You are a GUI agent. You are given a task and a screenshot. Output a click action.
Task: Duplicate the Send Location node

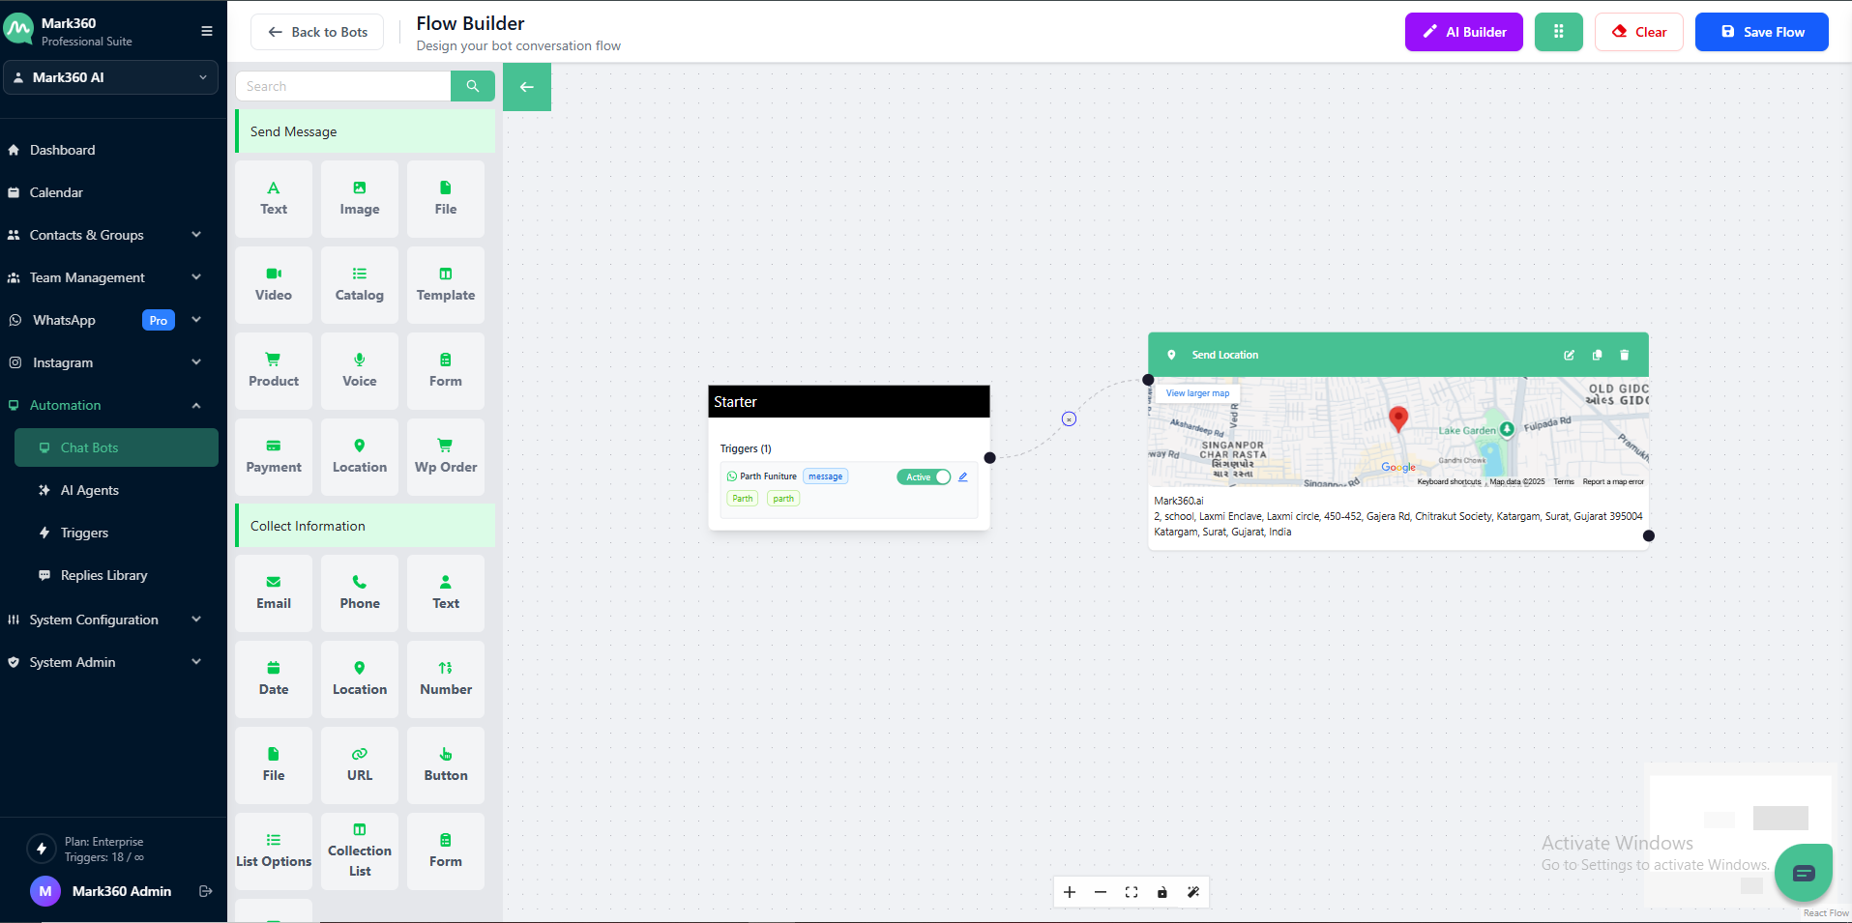pyautogui.click(x=1597, y=355)
